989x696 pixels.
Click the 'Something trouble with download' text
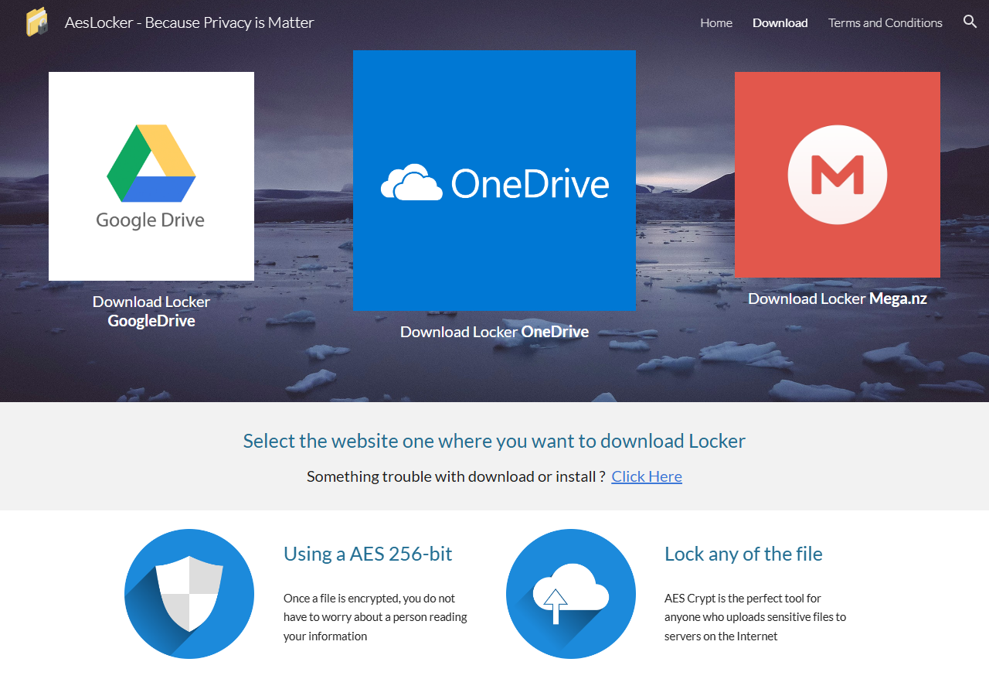456,476
